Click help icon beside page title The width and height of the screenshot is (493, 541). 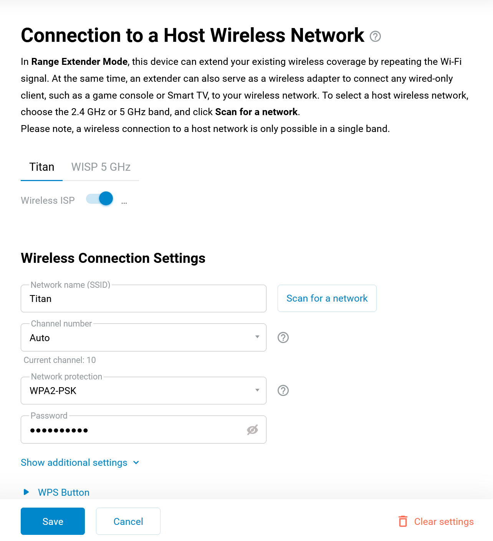(375, 36)
